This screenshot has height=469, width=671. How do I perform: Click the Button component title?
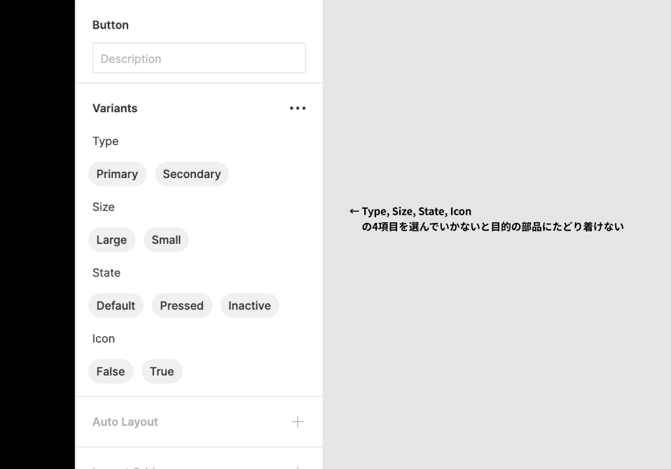(x=110, y=25)
